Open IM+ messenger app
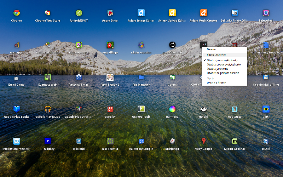The height and width of the screenshot is (177, 283). tap(266, 109)
